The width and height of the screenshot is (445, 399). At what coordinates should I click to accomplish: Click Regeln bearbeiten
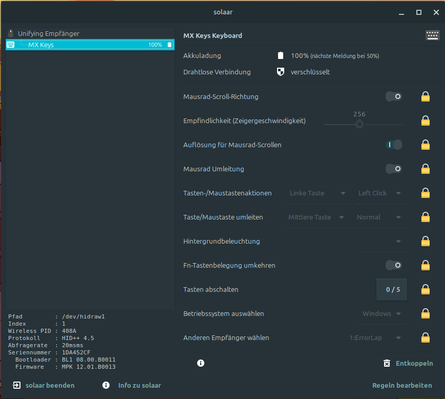402,385
